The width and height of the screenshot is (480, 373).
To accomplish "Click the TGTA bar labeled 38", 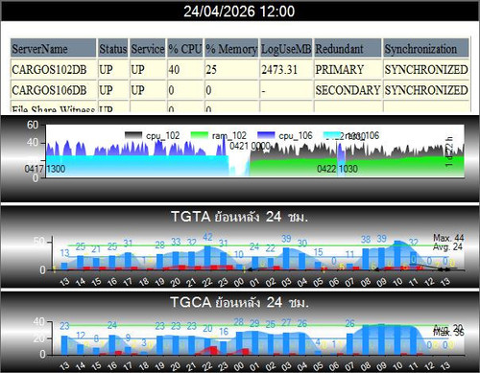I will click(366, 259).
